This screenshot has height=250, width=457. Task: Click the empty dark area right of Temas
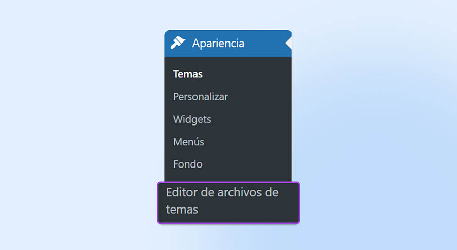pos(249,74)
